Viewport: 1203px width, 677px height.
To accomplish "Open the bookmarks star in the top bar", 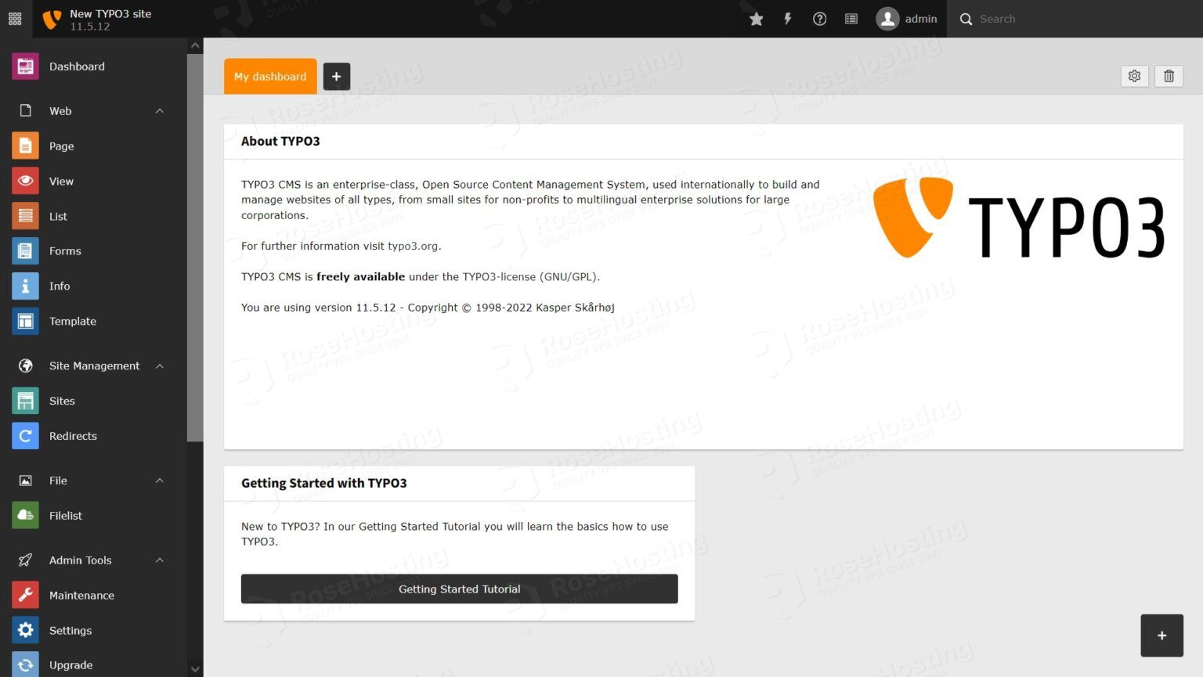I will pos(756,18).
